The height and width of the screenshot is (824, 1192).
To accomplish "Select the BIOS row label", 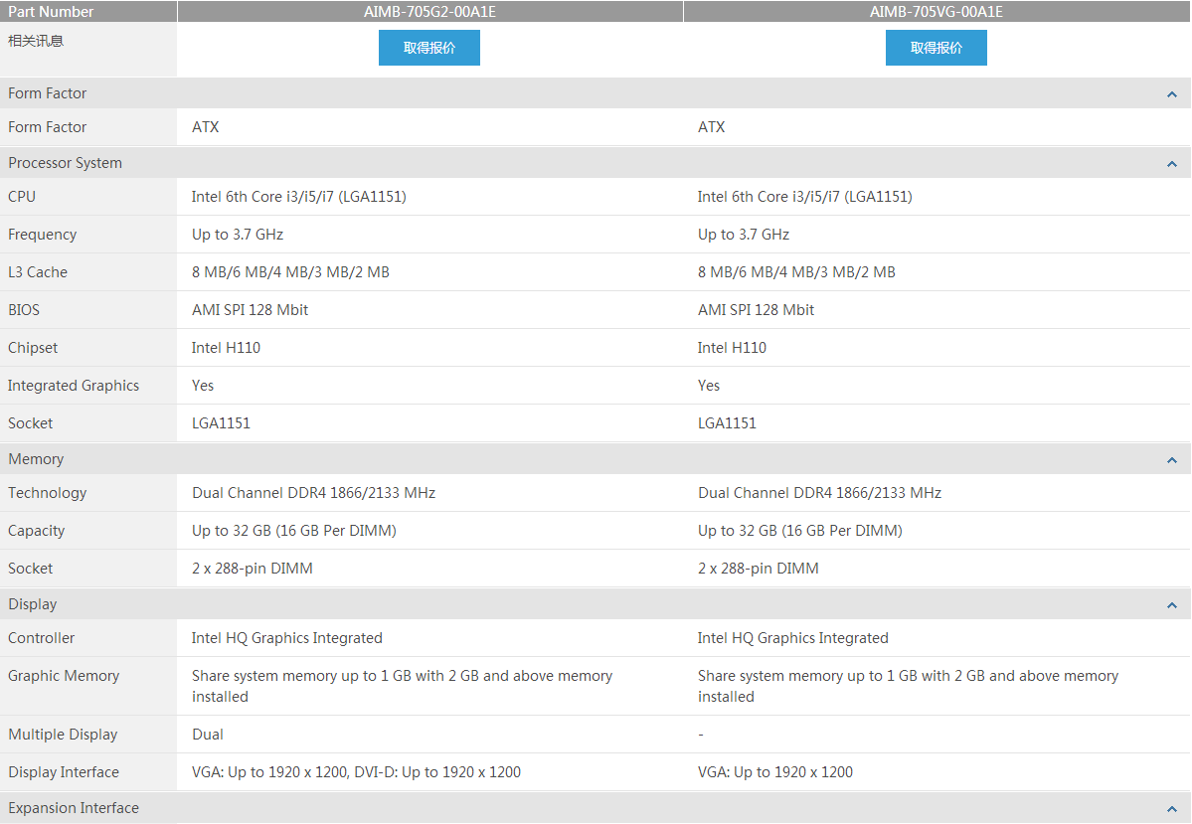I will tap(24, 310).
